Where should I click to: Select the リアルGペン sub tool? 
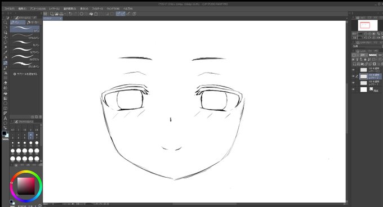click(25, 36)
